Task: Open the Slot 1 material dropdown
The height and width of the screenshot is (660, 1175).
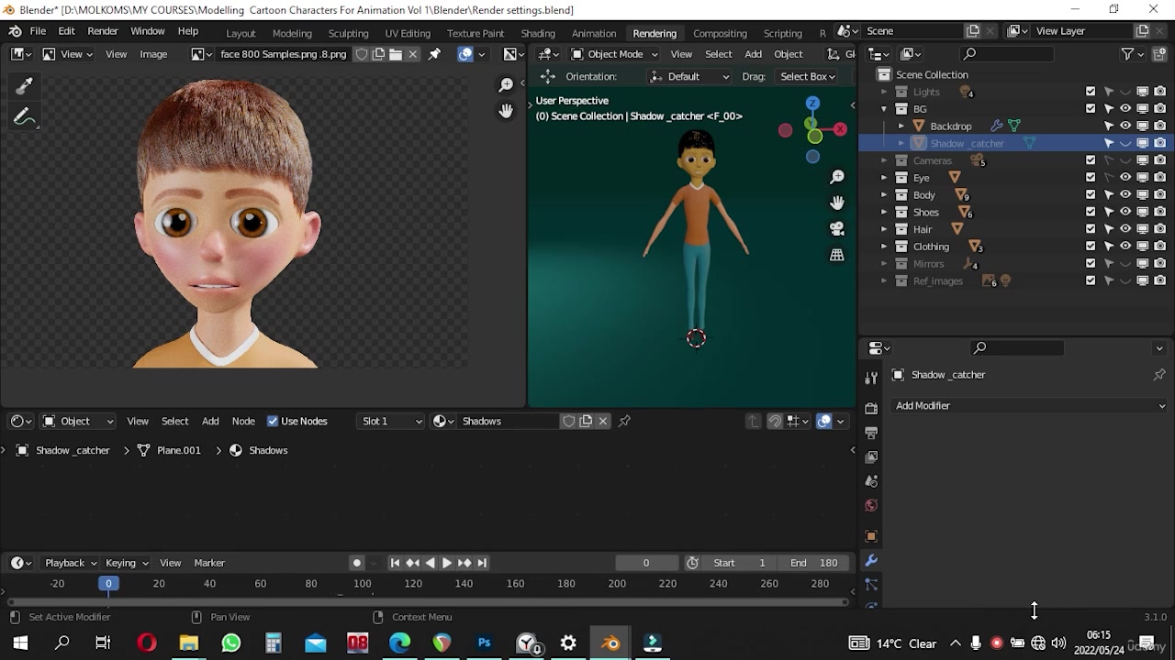Action: pyautogui.click(x=392, y=421)
